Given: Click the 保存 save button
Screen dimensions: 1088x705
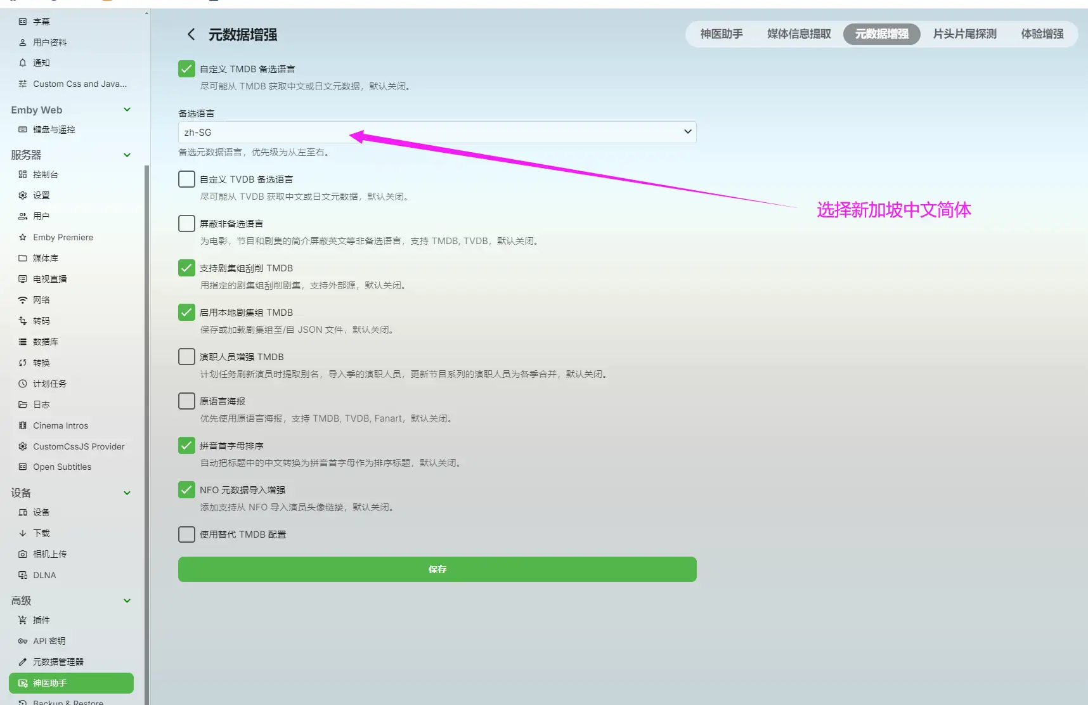Looking at the screenshot, I should click(437, 569).
